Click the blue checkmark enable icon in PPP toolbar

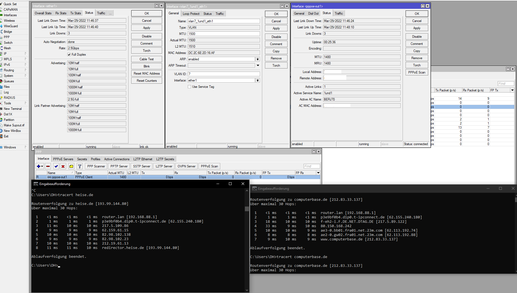click(x=56, y=166)
